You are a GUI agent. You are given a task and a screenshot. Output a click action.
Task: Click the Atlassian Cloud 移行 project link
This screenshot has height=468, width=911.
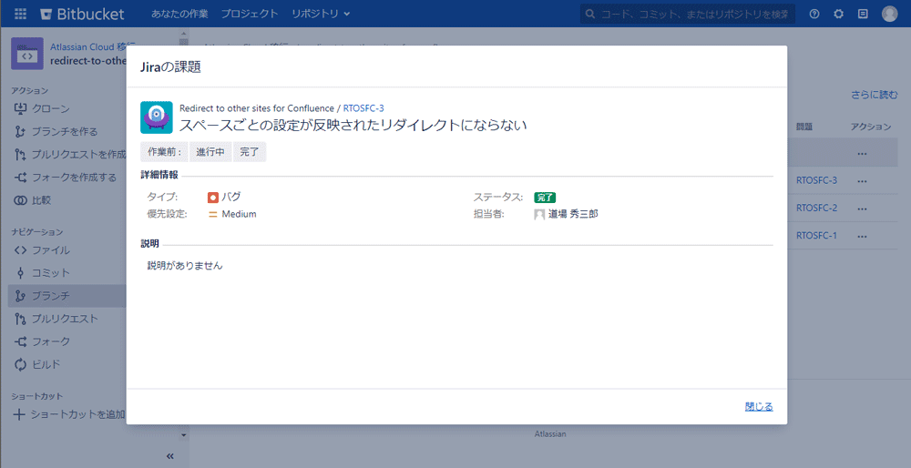pos(93,47)
